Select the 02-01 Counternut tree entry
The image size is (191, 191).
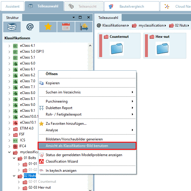click(x=42, y=182)
